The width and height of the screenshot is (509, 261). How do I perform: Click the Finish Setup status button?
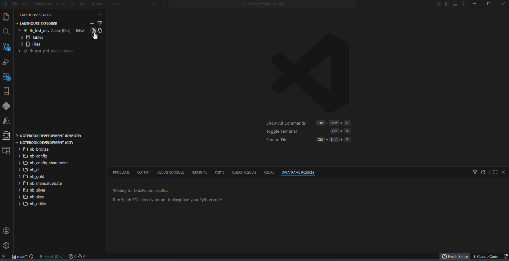[x=455, y=256]
